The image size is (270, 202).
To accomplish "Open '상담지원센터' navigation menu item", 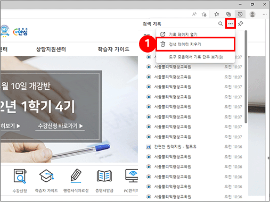I will pyautogui.click(x=51, y=49).
